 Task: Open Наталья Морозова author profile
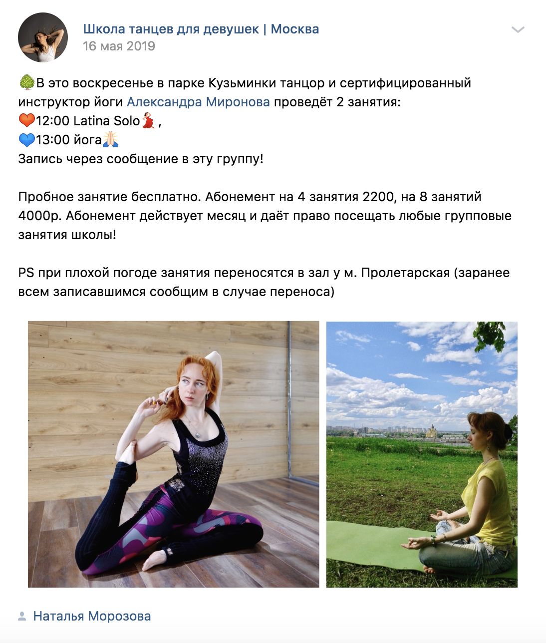tap(92, 616)
